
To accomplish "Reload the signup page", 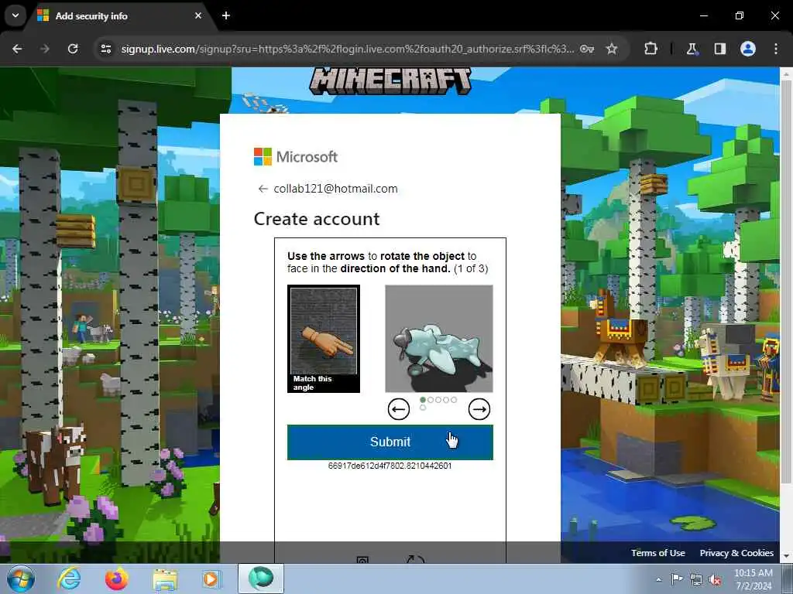I will coord(73,49).
